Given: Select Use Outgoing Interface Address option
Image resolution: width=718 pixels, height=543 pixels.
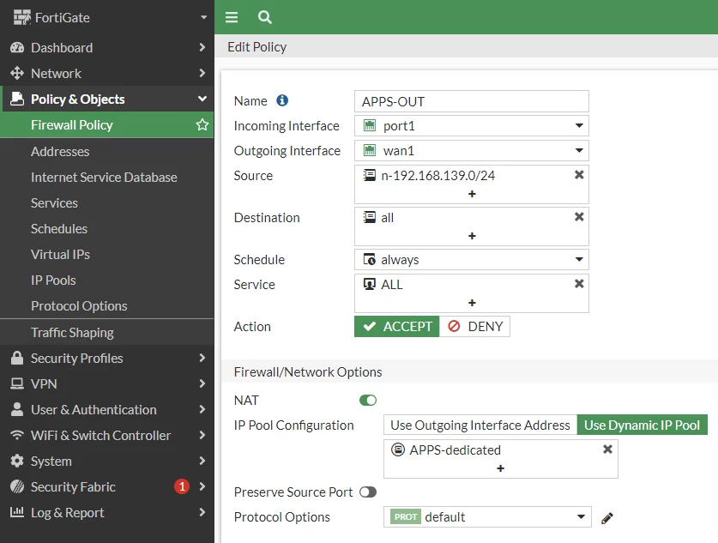Looking at the screenshot, I should 480,425.
